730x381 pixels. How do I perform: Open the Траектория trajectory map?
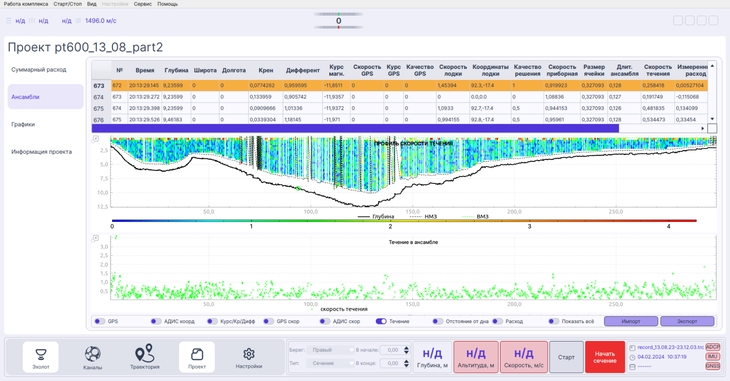[x=145, y=357]
